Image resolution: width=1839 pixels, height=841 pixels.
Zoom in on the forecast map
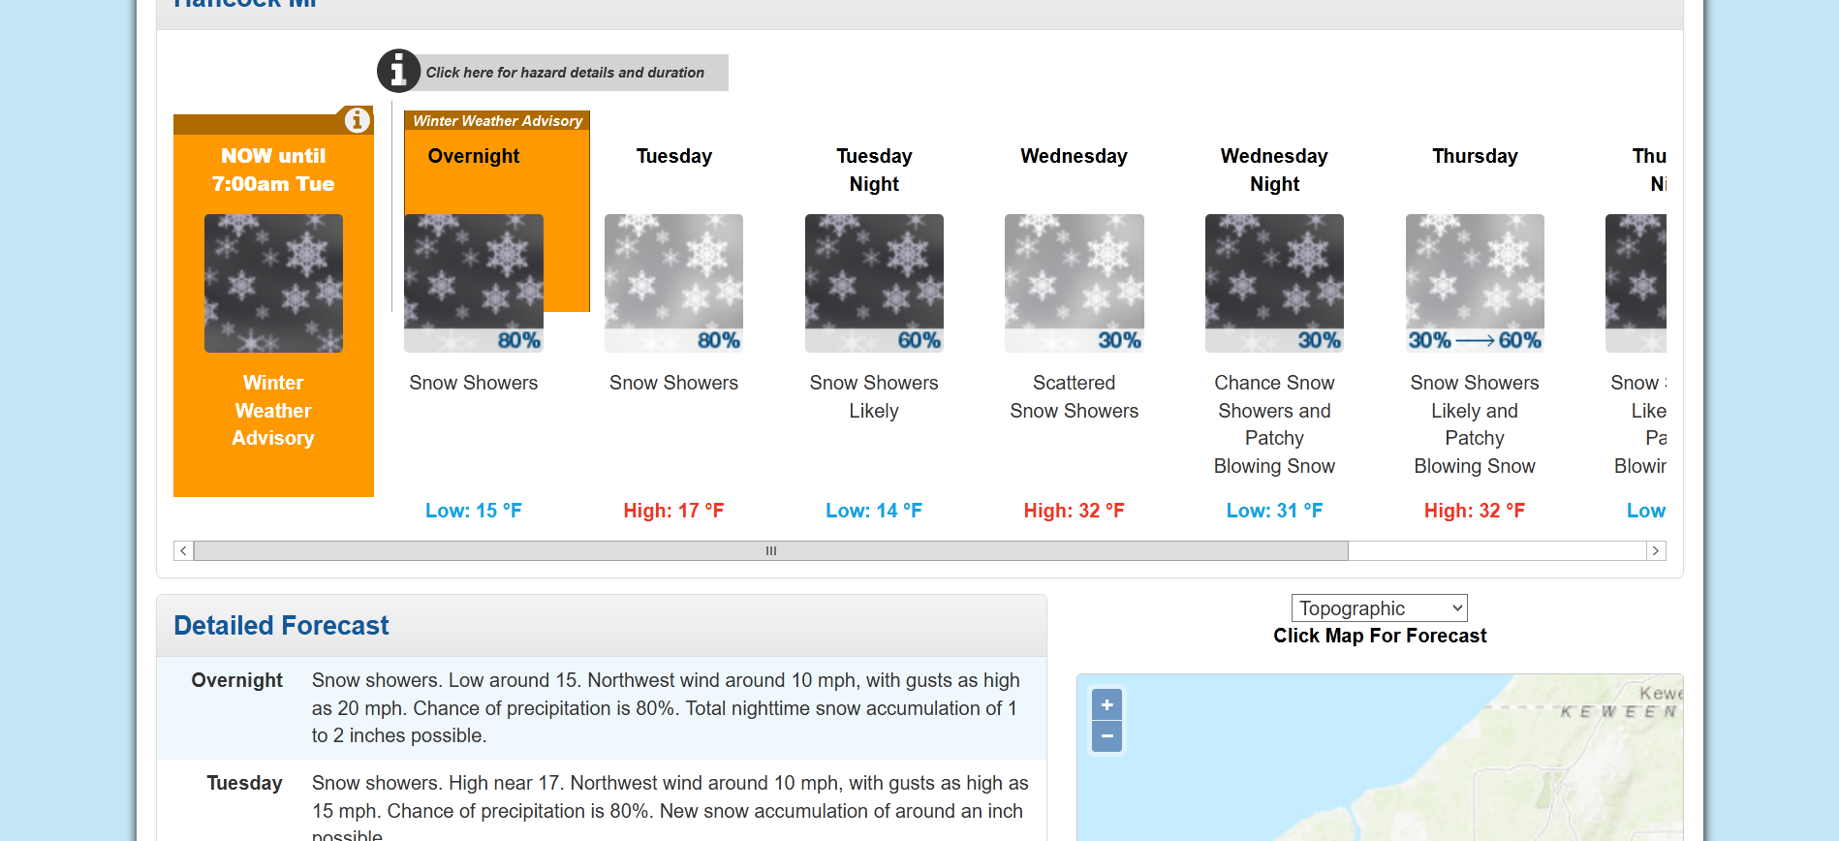pos(1107,704)
